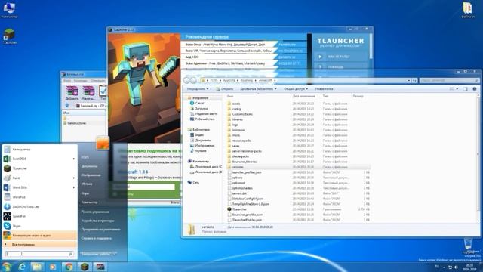Click the Имя column header in Explorer

pos(229,96)
